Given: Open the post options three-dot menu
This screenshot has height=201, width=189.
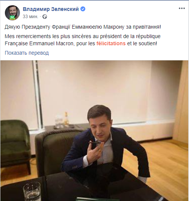Looking at the screenshot, I should pyautogui.click(x=182, y=8).
